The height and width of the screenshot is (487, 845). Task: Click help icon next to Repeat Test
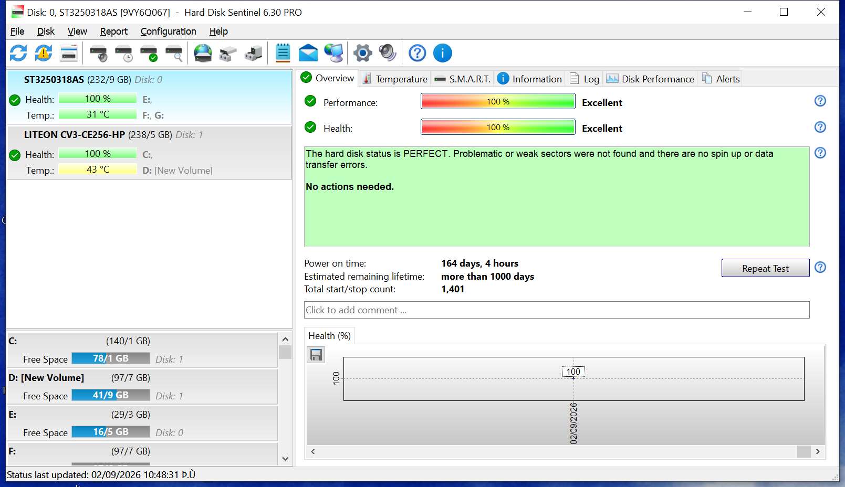tap(820, 267)
